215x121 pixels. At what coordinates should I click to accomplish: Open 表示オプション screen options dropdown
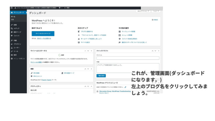(143, 11)
